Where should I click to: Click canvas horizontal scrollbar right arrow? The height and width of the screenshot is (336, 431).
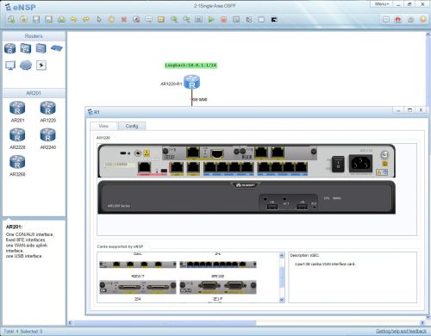pos(422,323)
